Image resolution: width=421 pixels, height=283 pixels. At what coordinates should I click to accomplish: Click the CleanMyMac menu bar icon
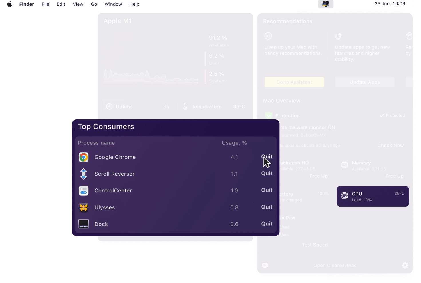coord(325,4)
